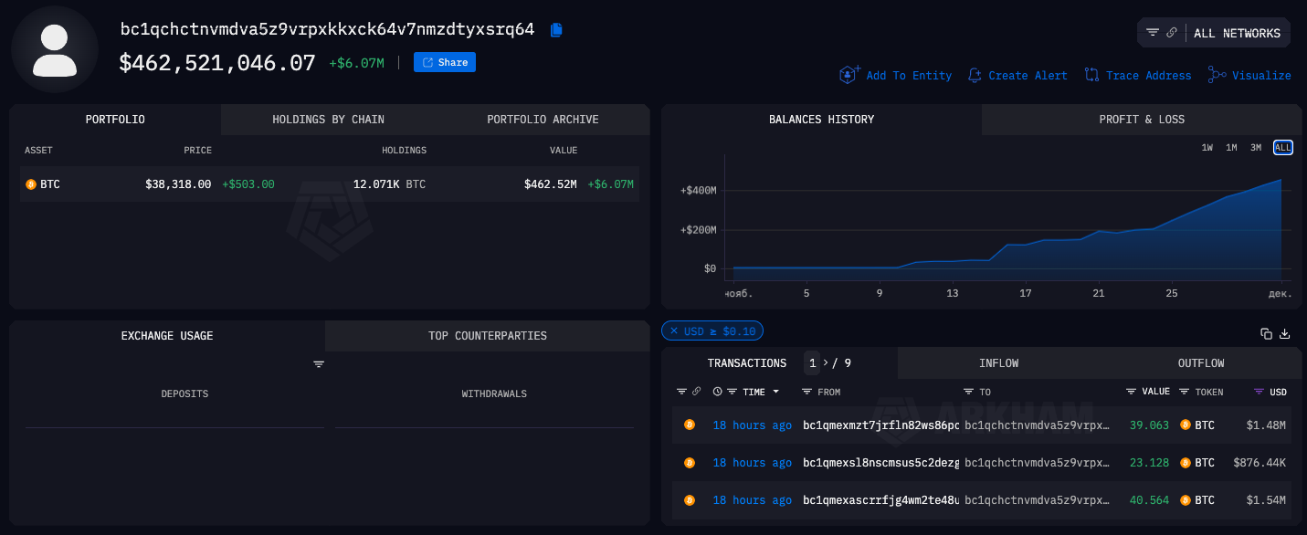Remove the USD ≥ $0.10 filter chip
1307x535 pixels.
674,331
